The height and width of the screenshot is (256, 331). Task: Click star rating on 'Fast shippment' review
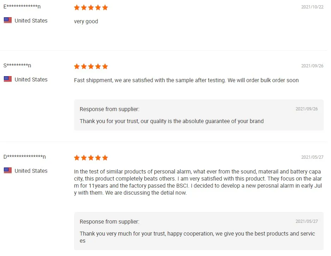91,66
